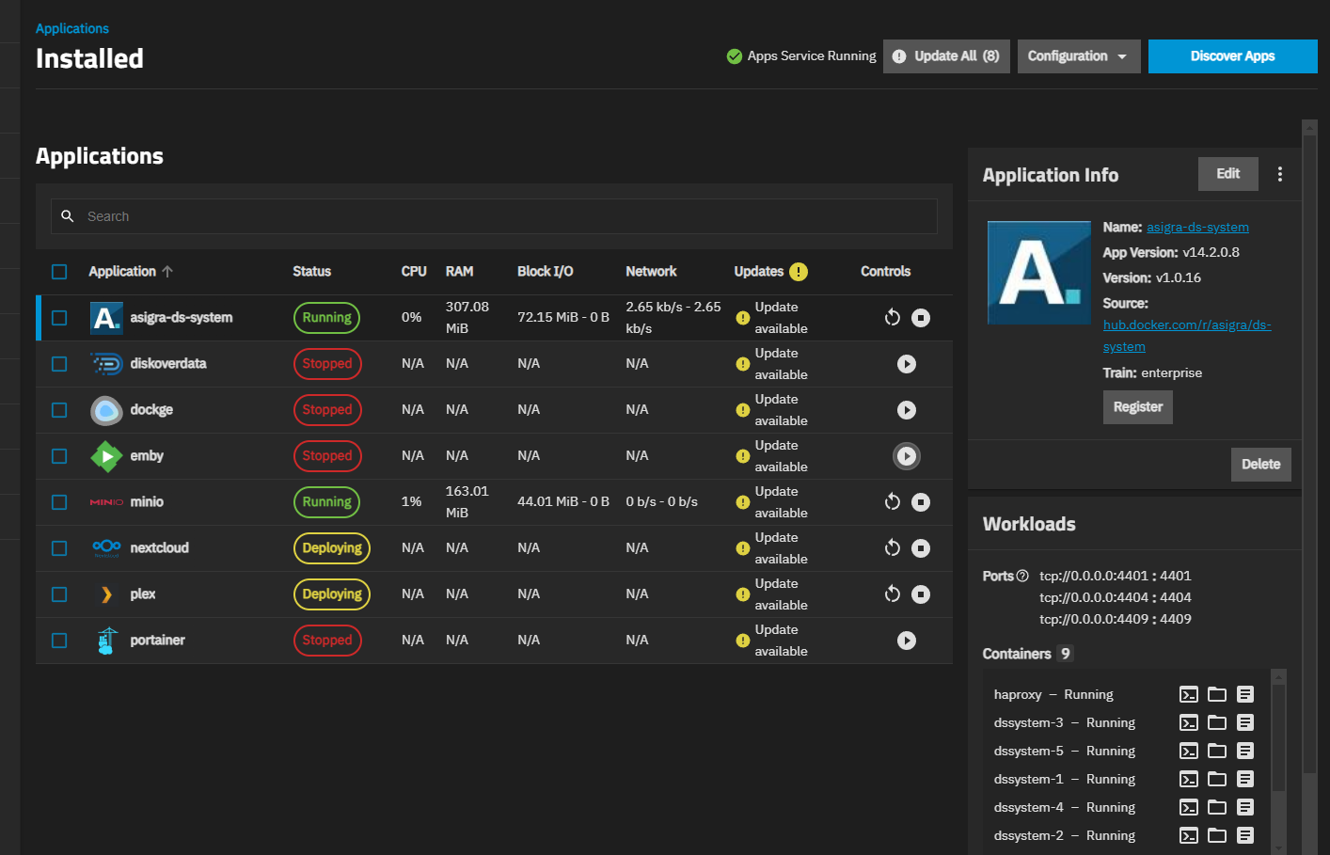Sort applications by the Status column

(x=311, y=272)
